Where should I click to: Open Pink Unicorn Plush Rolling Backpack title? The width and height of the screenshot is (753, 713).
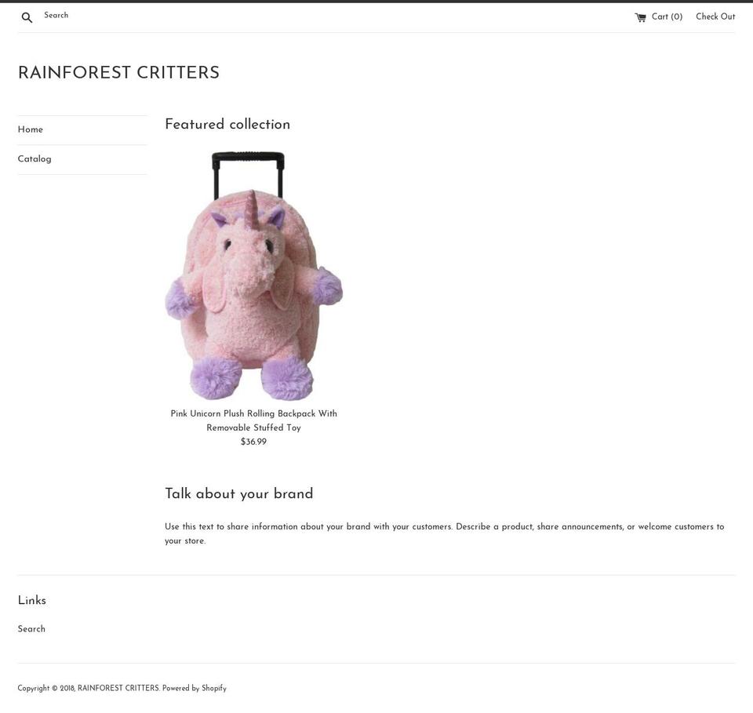[x=253, y=420]
